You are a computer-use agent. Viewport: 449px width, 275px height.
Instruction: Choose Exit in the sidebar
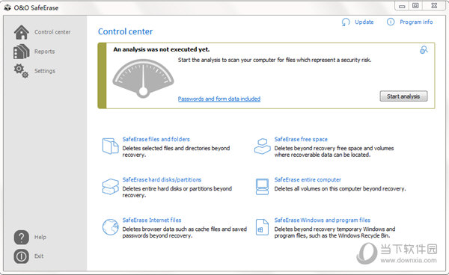(x=39, y=256)
